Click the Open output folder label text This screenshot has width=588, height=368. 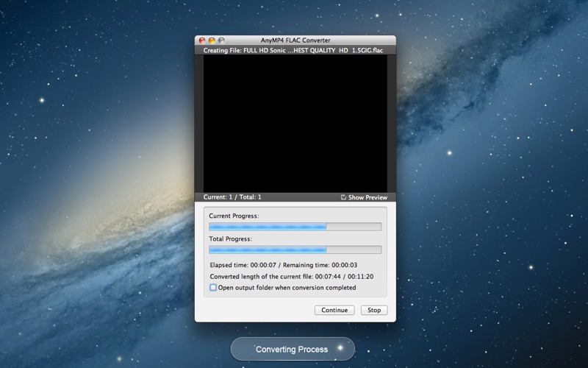click(x=287, y=288)
